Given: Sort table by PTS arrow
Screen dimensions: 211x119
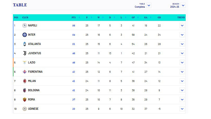Looking at the screenshot, I should click(79, 17).
